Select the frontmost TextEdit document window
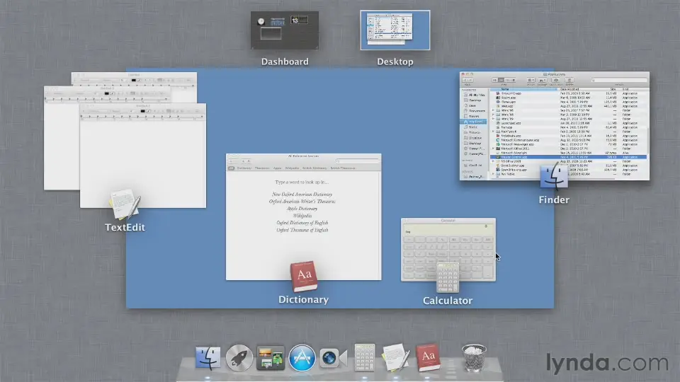This screenshot has width=680, height=382. pos(143,156)
